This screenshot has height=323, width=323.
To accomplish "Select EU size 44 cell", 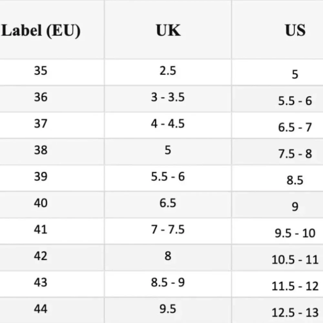I will [52, 310].
